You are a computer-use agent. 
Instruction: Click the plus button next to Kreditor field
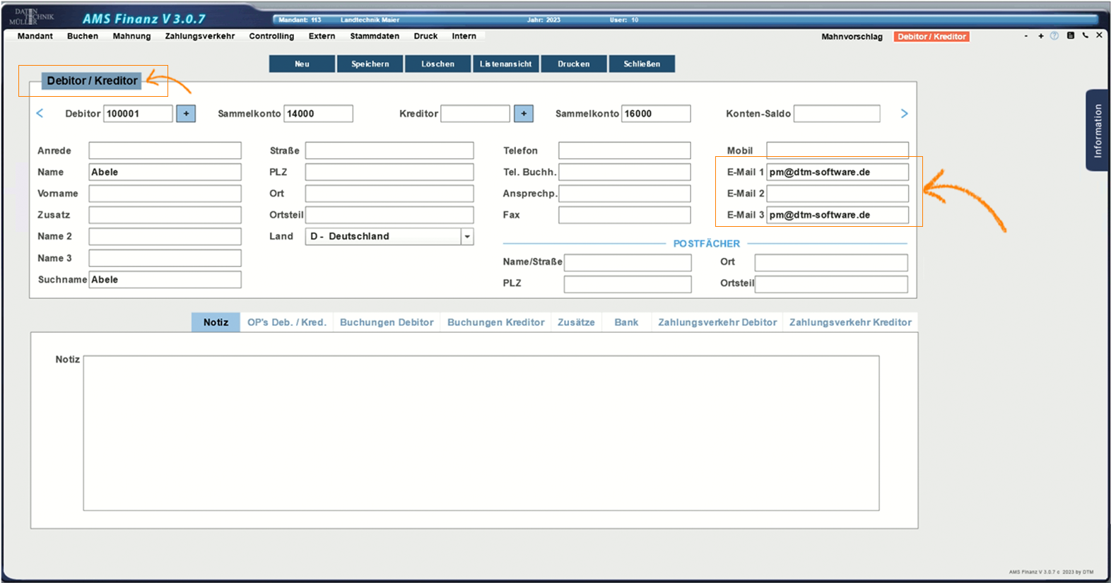coord(524,114)
